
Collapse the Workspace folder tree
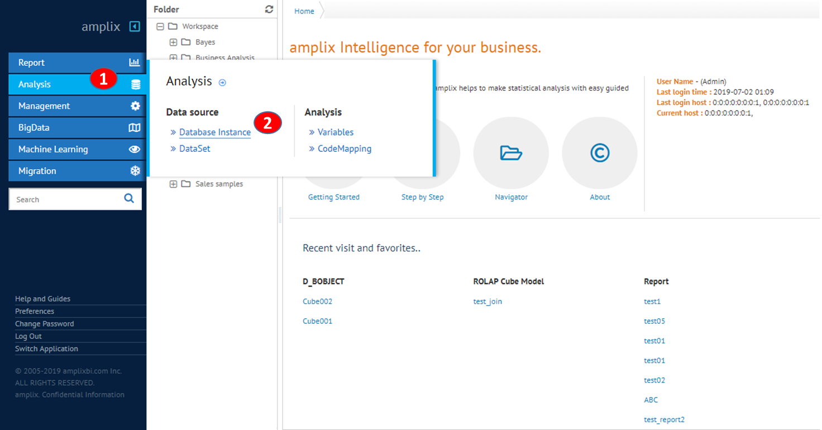[x=160, y=26]
